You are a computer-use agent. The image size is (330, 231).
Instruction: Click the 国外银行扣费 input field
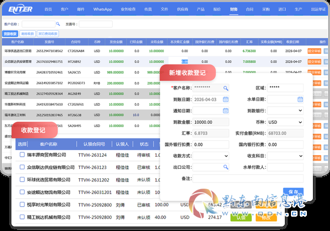pyautogui.click(x=211, y=145)
